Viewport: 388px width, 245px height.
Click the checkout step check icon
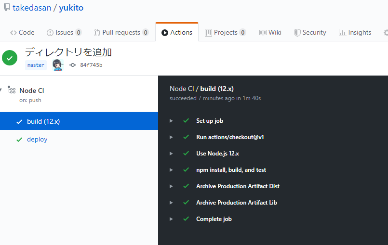click(186, 137)
